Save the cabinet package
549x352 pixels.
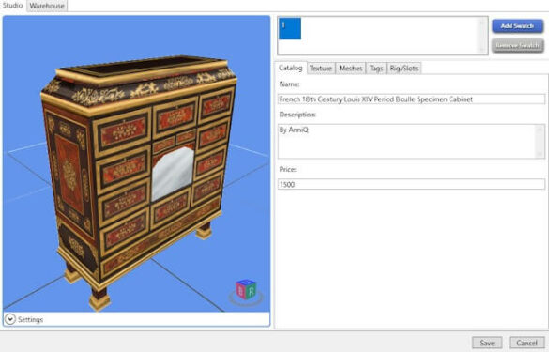pyautogui.click(x=487, y=343)
